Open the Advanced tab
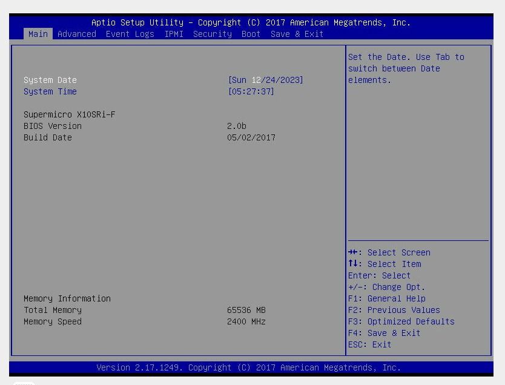 tap(77, 34)
